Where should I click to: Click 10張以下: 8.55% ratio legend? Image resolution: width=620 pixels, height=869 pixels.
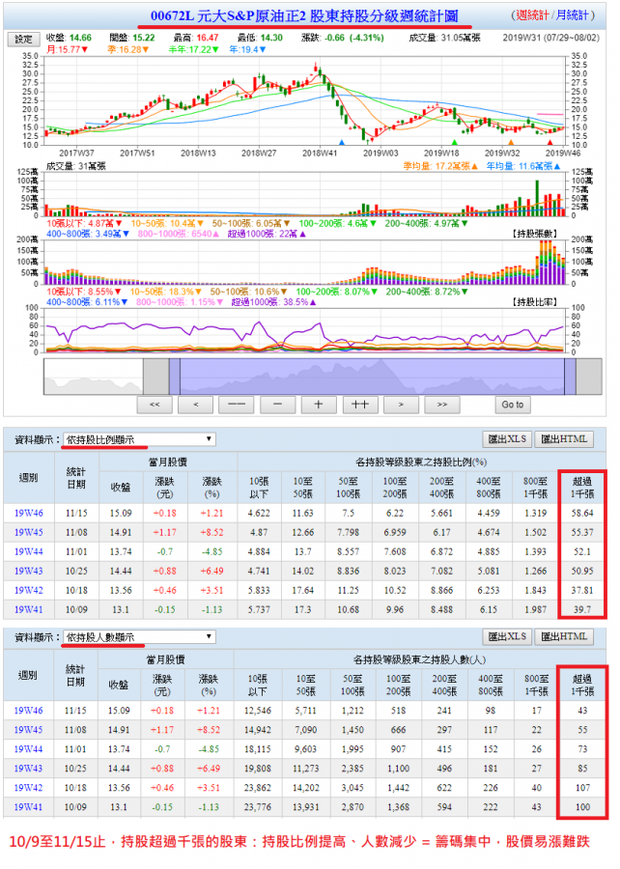84,292
